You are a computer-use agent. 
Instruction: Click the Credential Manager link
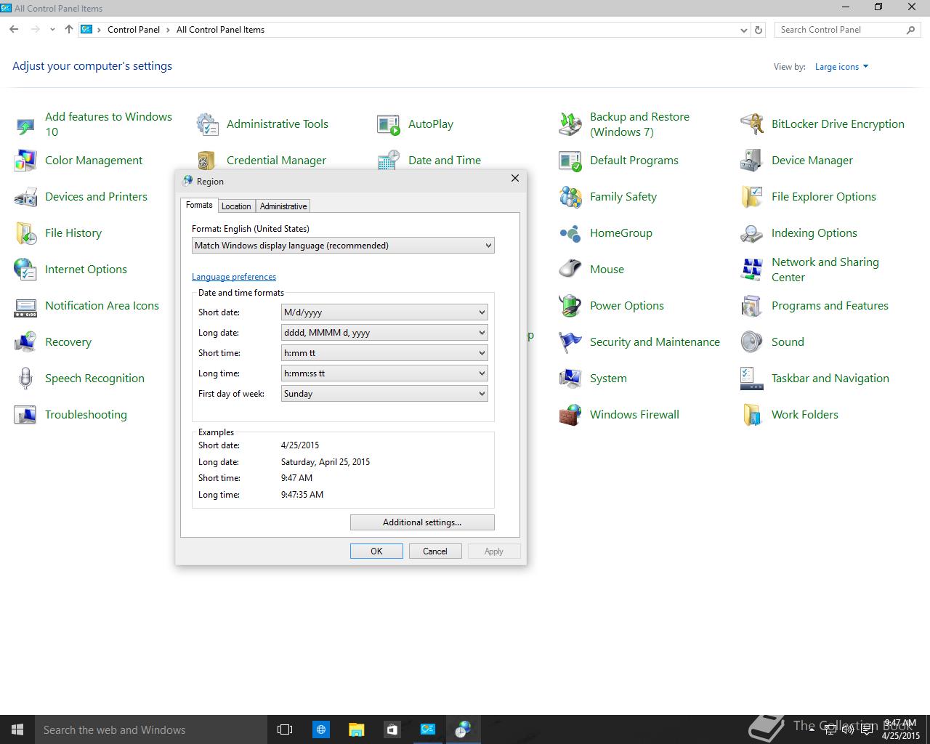point(276,161)
